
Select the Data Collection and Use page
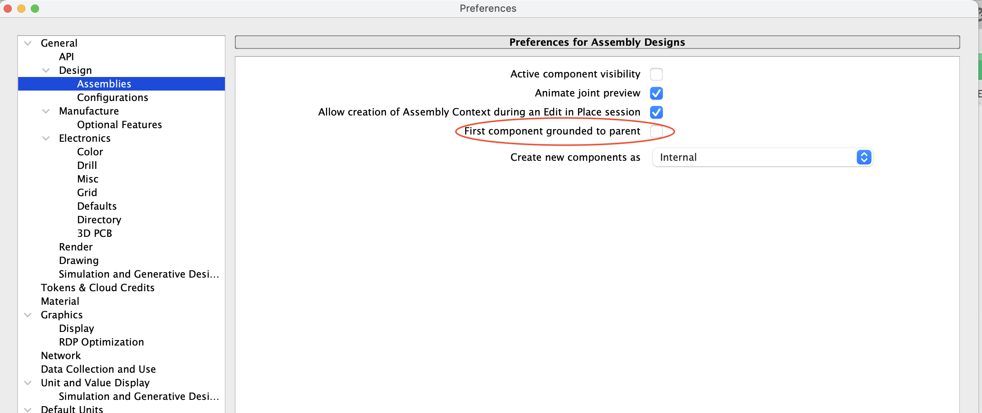(98, 369)
